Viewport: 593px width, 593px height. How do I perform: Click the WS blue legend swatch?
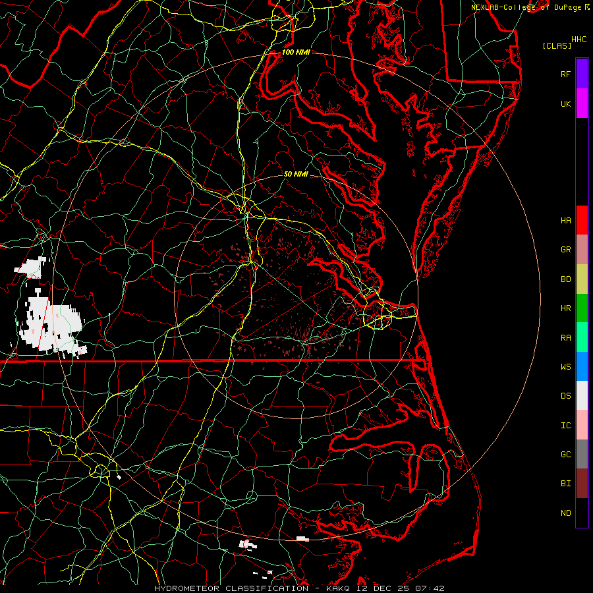tap(582, 366)
